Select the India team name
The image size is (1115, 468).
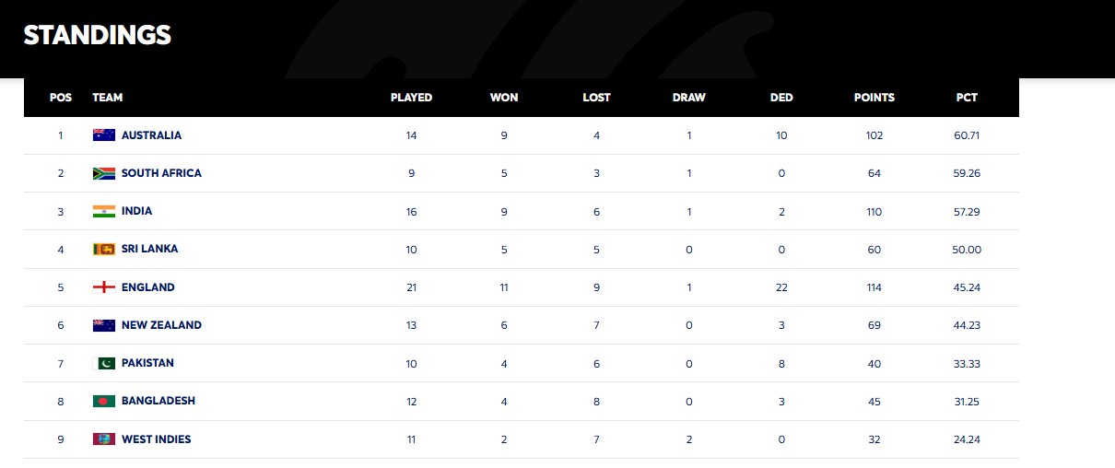136,211
